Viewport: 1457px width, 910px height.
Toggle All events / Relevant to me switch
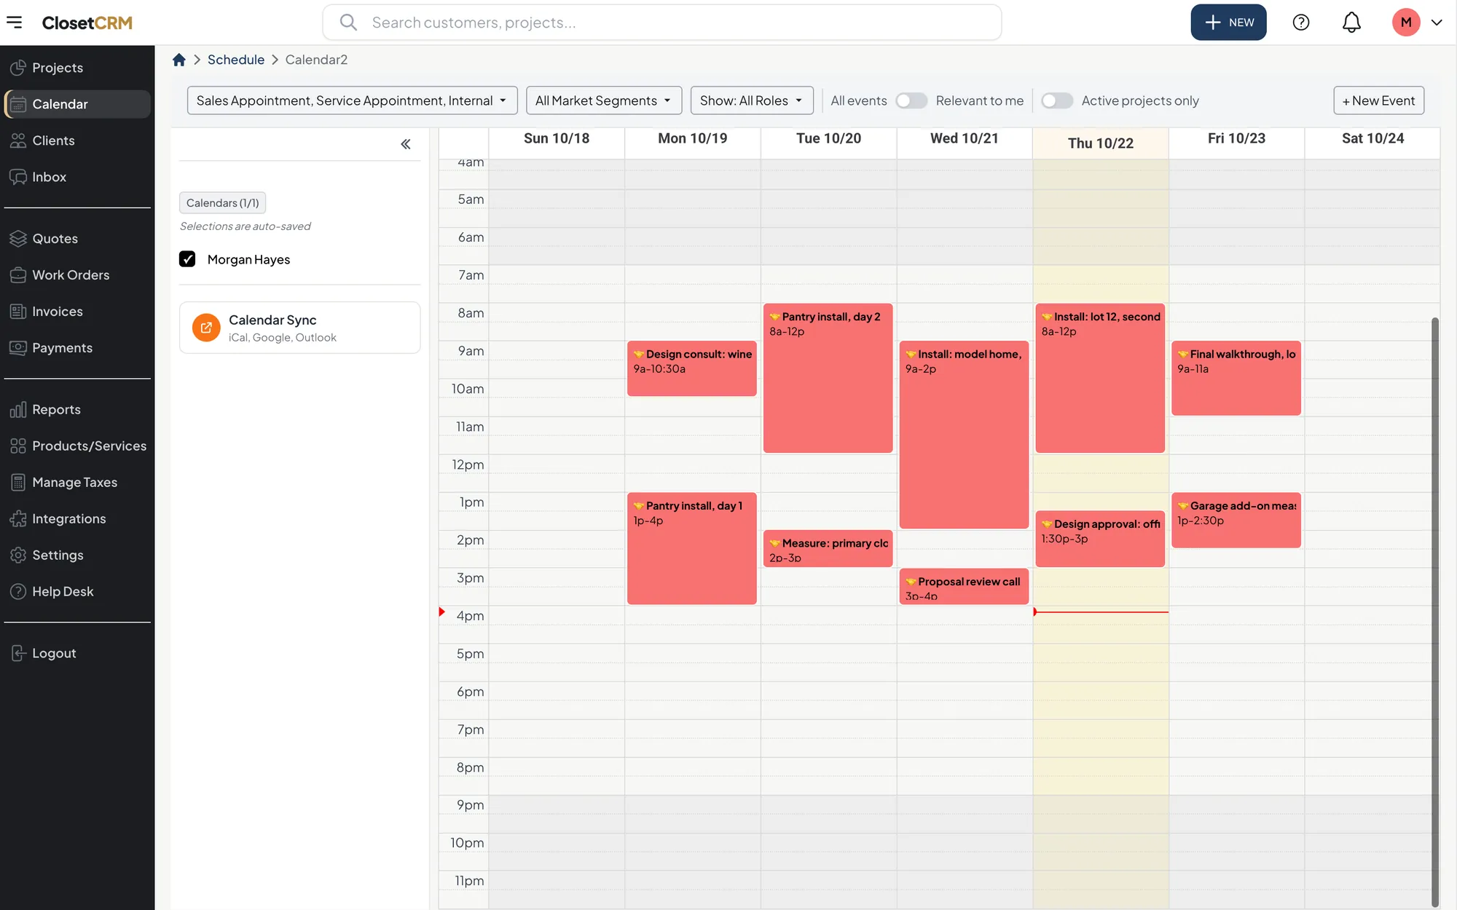click(x=911, y=100)
